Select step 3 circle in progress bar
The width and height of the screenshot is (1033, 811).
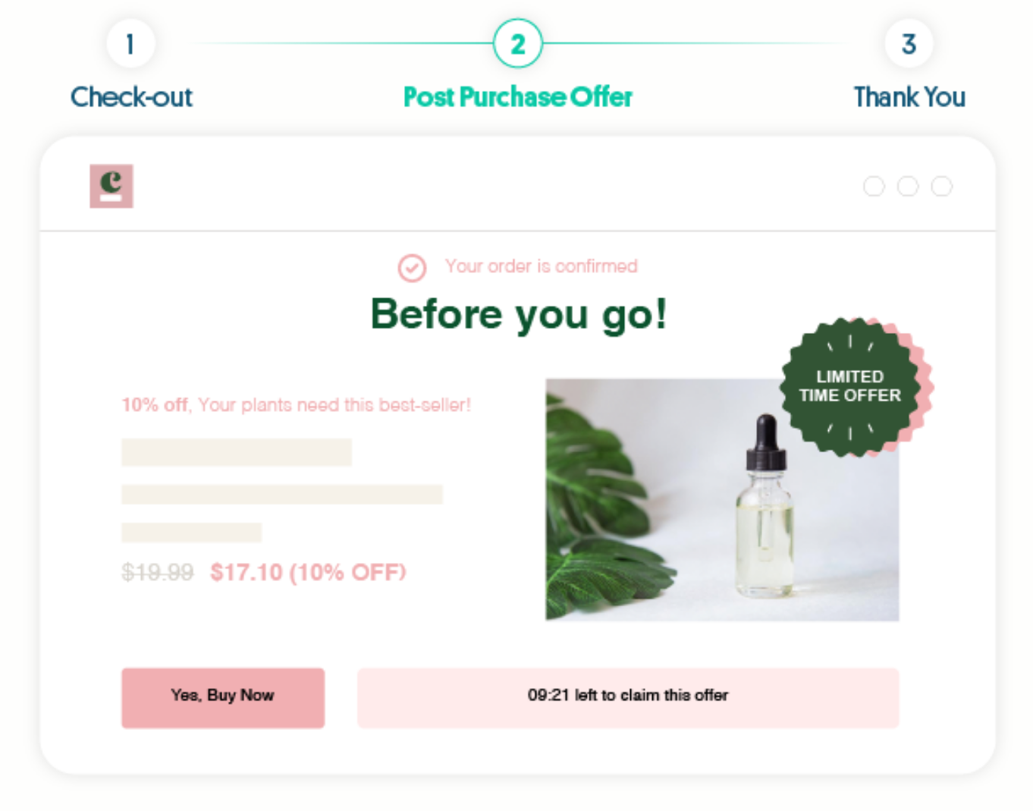(909, 44)
